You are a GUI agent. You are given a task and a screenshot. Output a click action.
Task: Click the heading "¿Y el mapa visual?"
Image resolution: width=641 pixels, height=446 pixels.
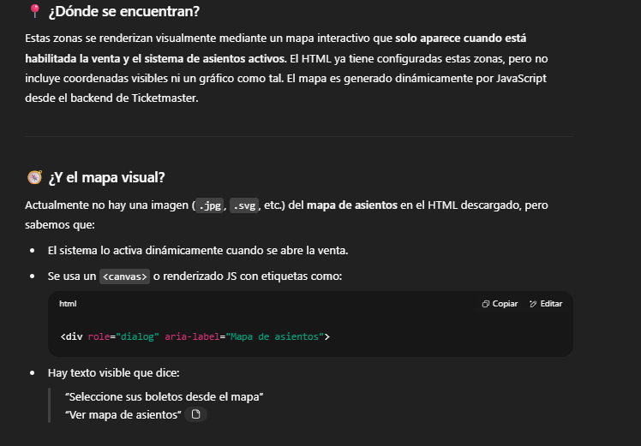[106, 178]
